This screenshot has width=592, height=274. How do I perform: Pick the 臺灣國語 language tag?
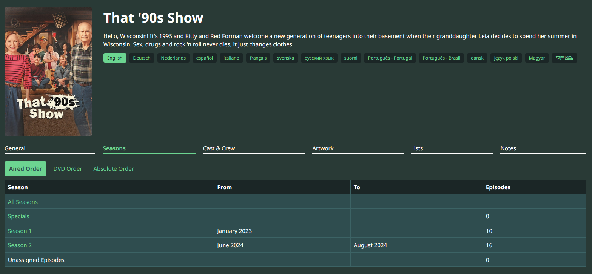564,58
